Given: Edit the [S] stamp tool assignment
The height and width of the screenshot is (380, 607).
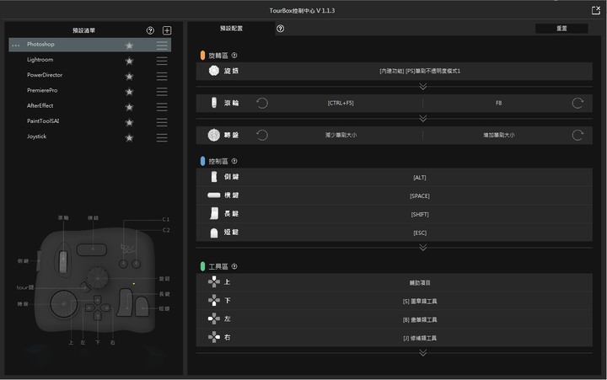Looking at the screenshot, I should click(x=420, y=302).
